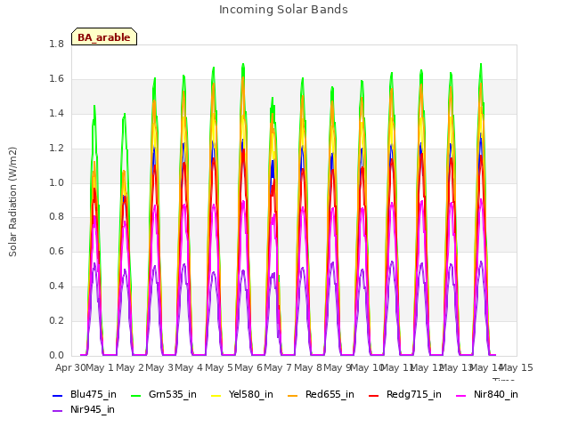Click the Solar Radiation (W/m2) axis label
This screenshot has height=427, width=570.
(12, 202)
